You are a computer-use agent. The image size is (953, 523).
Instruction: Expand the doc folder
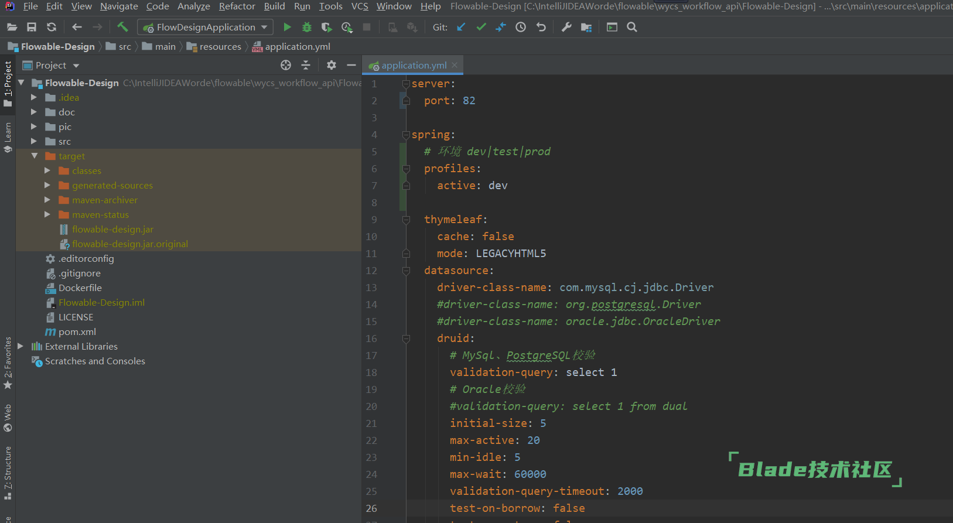pyautogui.click(x=34, y=112)
